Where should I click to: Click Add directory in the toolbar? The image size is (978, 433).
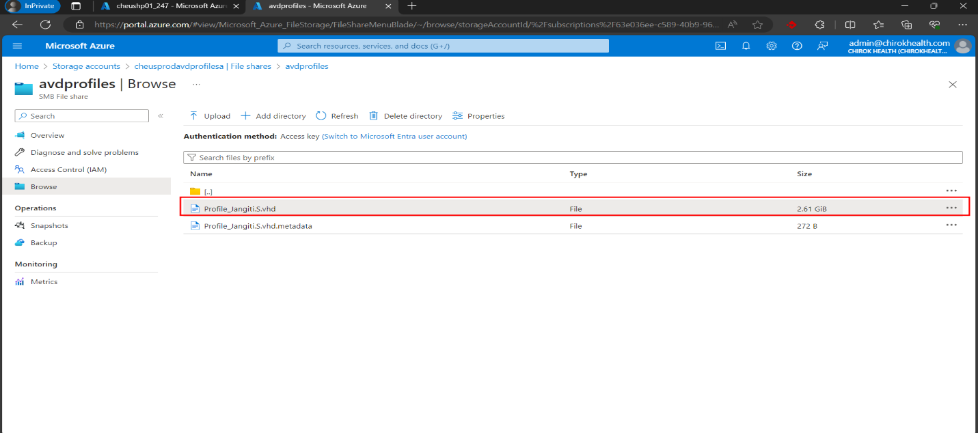point(274,116)
